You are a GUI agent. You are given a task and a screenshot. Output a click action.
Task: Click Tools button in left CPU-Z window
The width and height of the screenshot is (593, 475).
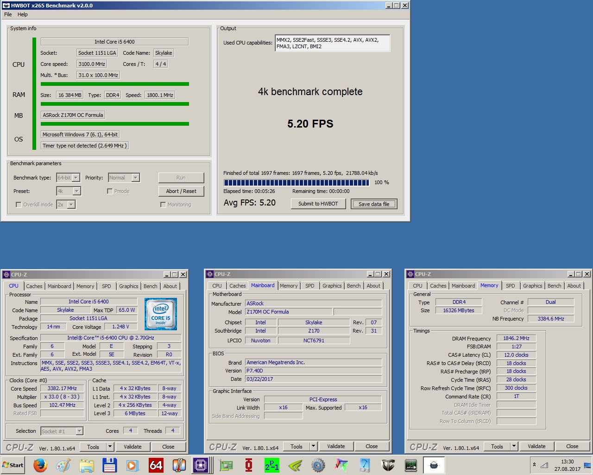tap(93, 447)
